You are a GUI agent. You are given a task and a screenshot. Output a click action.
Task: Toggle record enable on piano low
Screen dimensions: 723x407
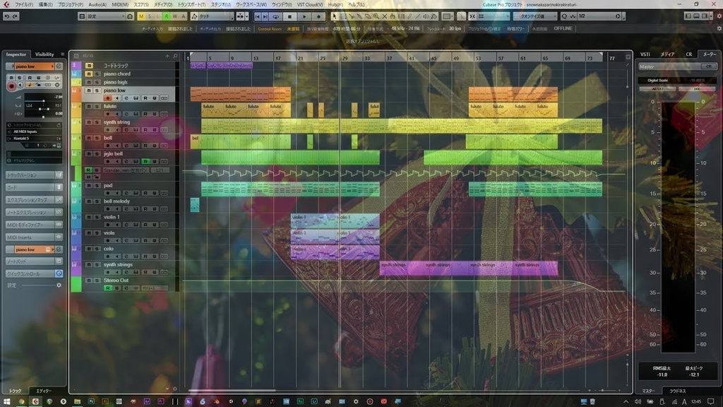point(108,98)
